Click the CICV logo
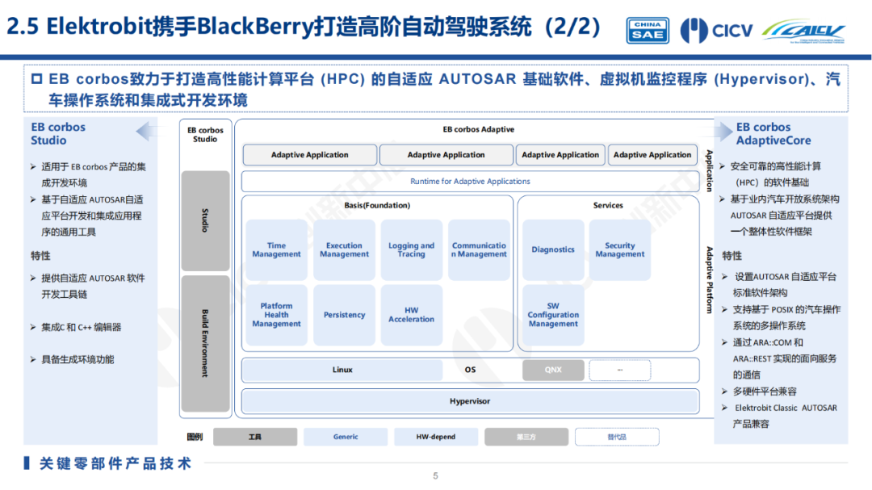Image resolution: width=872 pixels, height=490 pixels. point(716,31)
